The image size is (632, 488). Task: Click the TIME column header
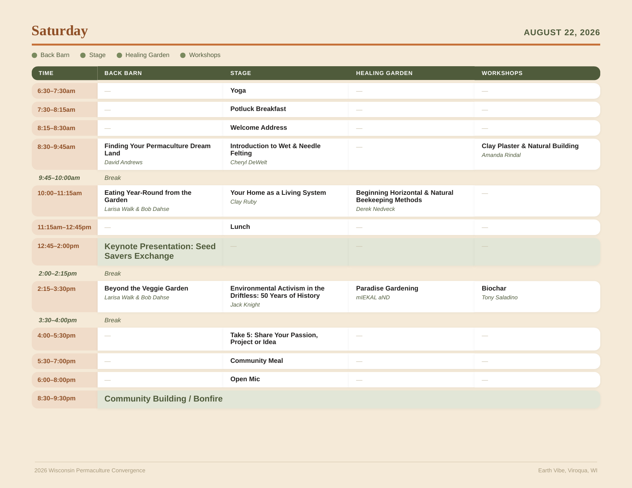pyautogui.click(x=64, y=73)
